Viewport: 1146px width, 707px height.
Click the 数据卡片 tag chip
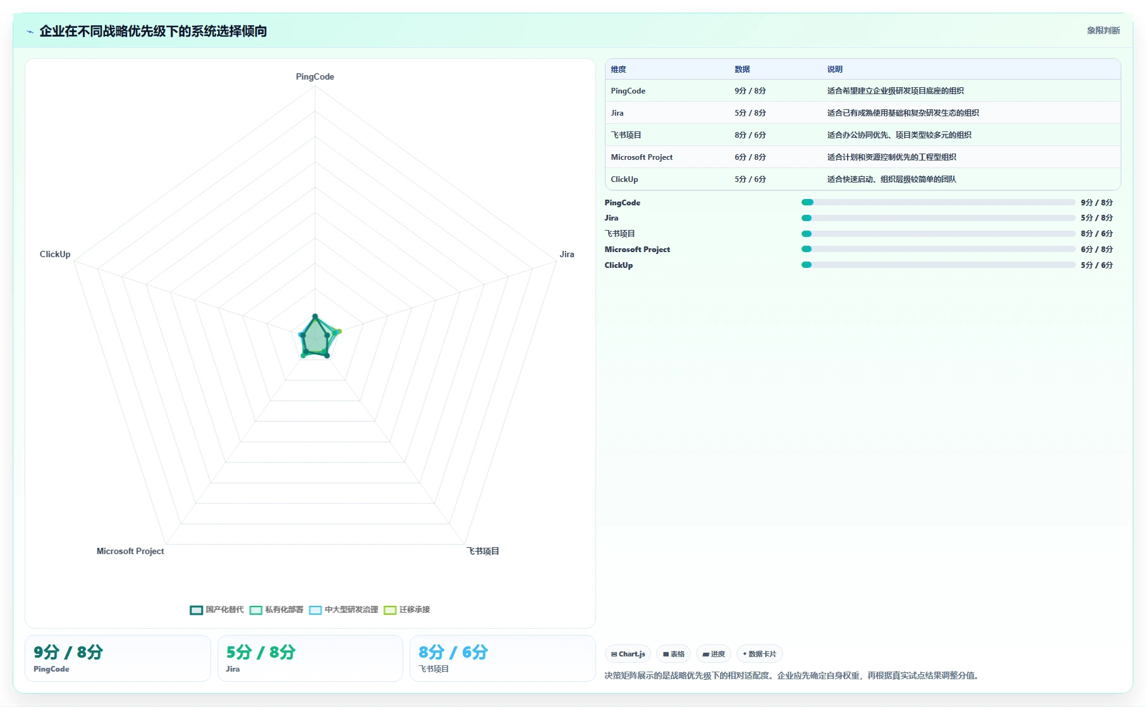point(759,654)
